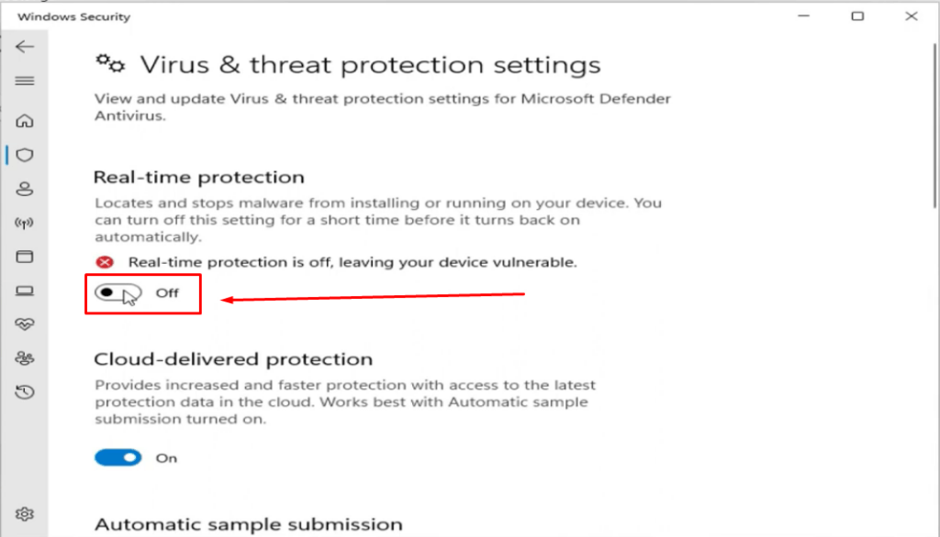Image resolution: width=940 pixels, height=537 pixels.
Task: Open Device security laptop icon
Action: point(25,290)
